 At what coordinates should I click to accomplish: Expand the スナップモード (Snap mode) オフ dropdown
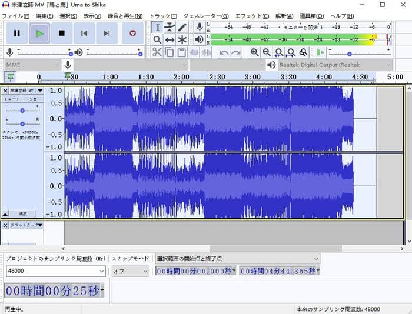[x=129, y=271]
